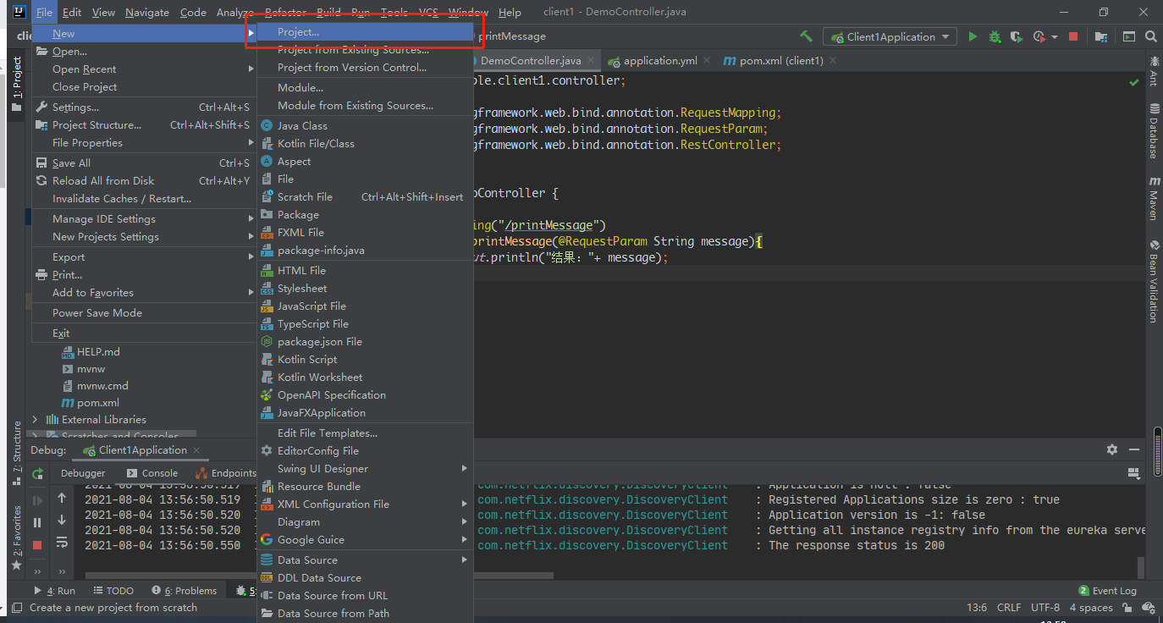The image size is (1163, 623).
Task: Open the Bean Validation tool window
Action: 1154,281
